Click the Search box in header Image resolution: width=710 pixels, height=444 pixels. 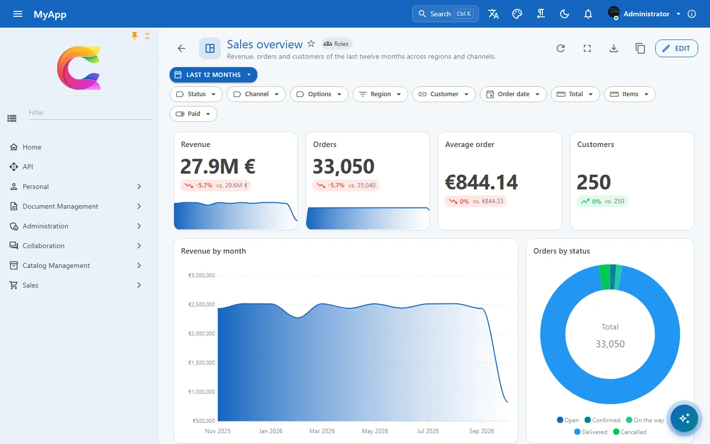point(445,14)
